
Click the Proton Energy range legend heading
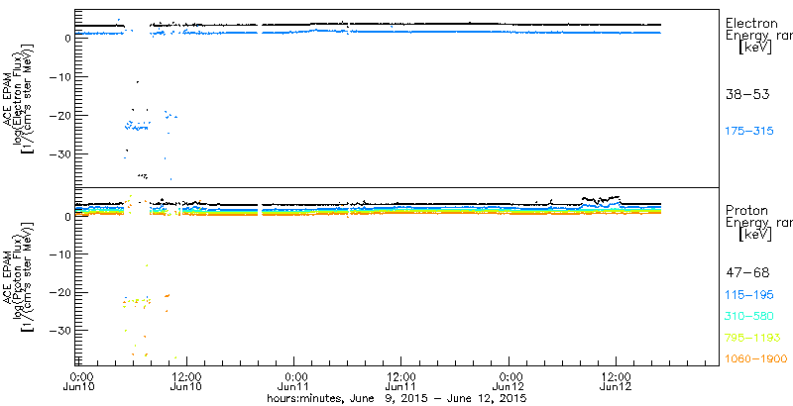tap(758, 217)
